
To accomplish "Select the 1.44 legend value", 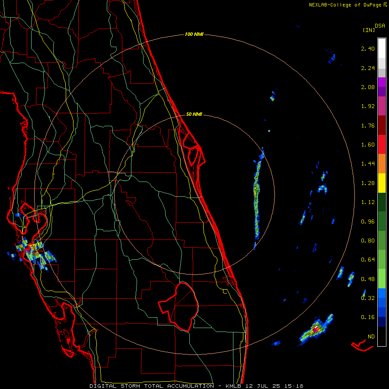I will point(368,164).
